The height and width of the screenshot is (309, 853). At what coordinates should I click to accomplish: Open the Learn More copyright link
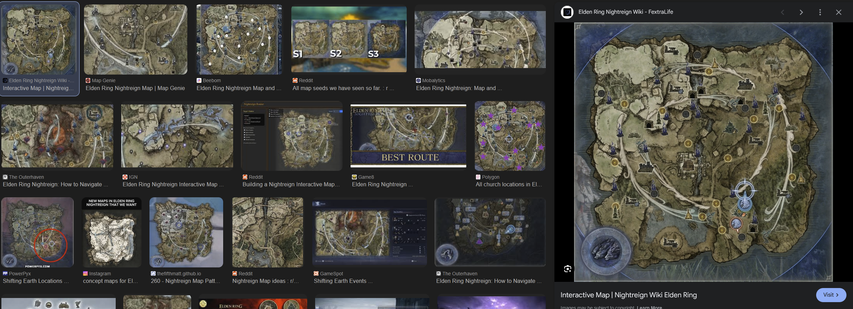[x=649, y=307]
